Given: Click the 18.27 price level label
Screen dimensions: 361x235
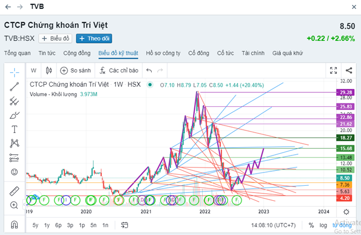Looking at the screenshot, I should (345, 138).
